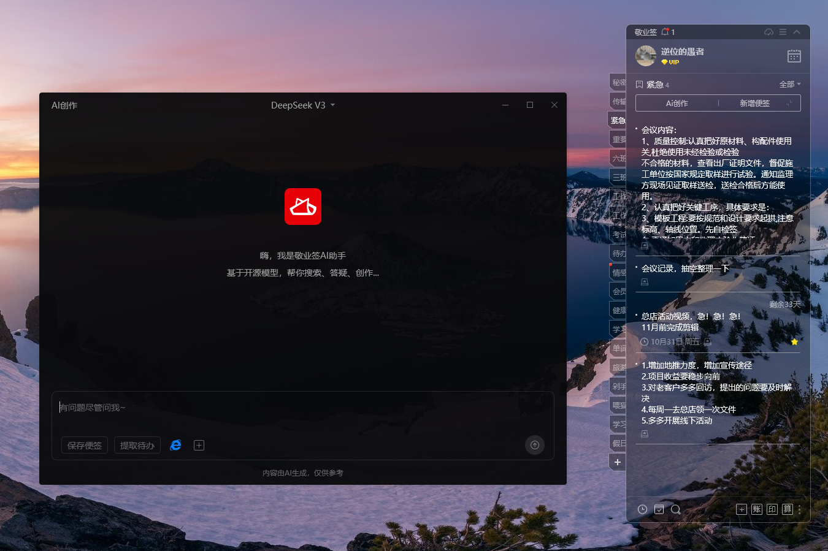The width and height of the screenshot is (828, 551).
Task: Click the cloud sync icon
Action: point(769,32)
